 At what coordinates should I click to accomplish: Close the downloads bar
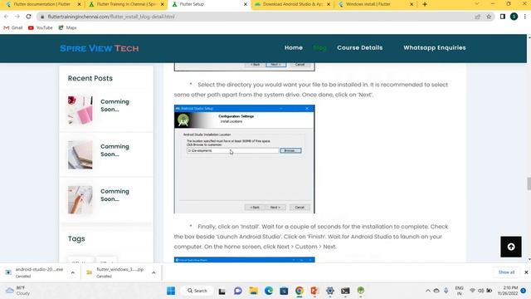tap(526, 272)
